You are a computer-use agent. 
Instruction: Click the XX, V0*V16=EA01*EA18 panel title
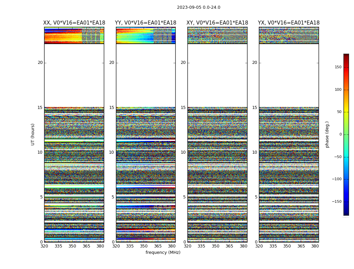pos(74,23)
